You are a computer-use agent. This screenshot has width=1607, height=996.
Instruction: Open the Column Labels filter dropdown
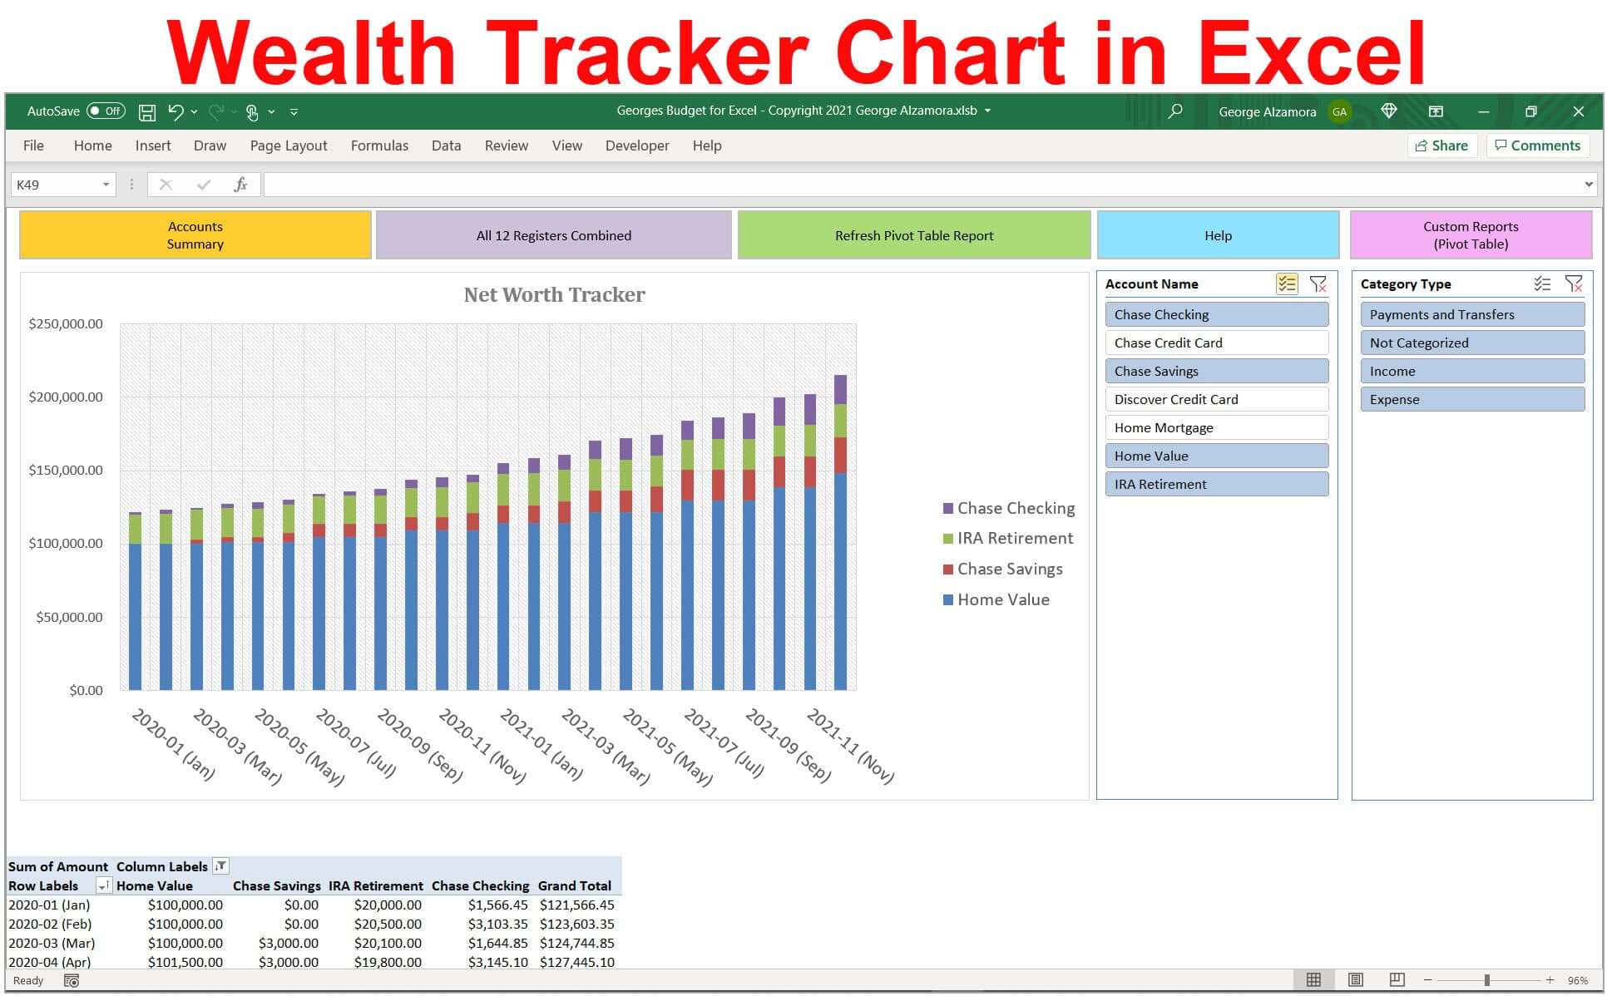pyautogui.click(x=220, y=866)
